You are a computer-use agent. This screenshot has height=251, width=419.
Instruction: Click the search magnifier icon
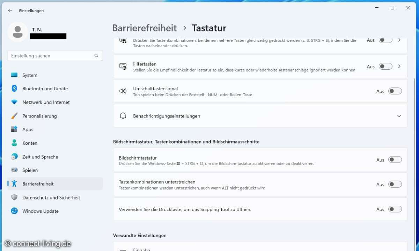[x=96, y=55]
